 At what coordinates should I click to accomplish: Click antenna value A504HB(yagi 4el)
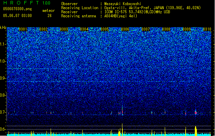pos(121,16)
